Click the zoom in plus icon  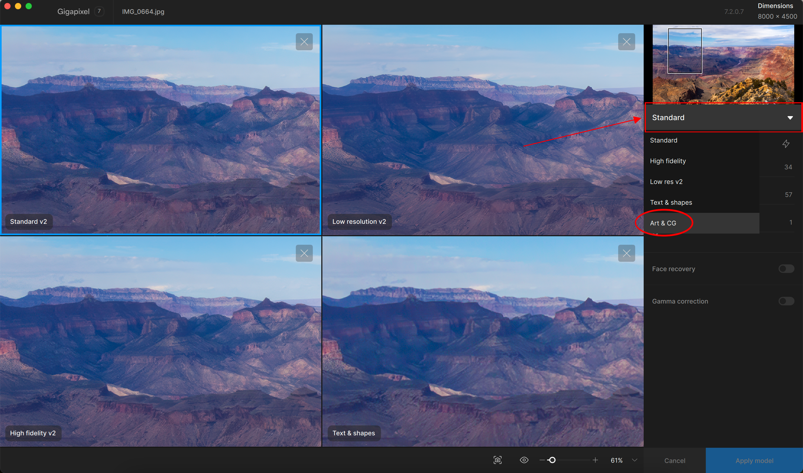[595, 460]
